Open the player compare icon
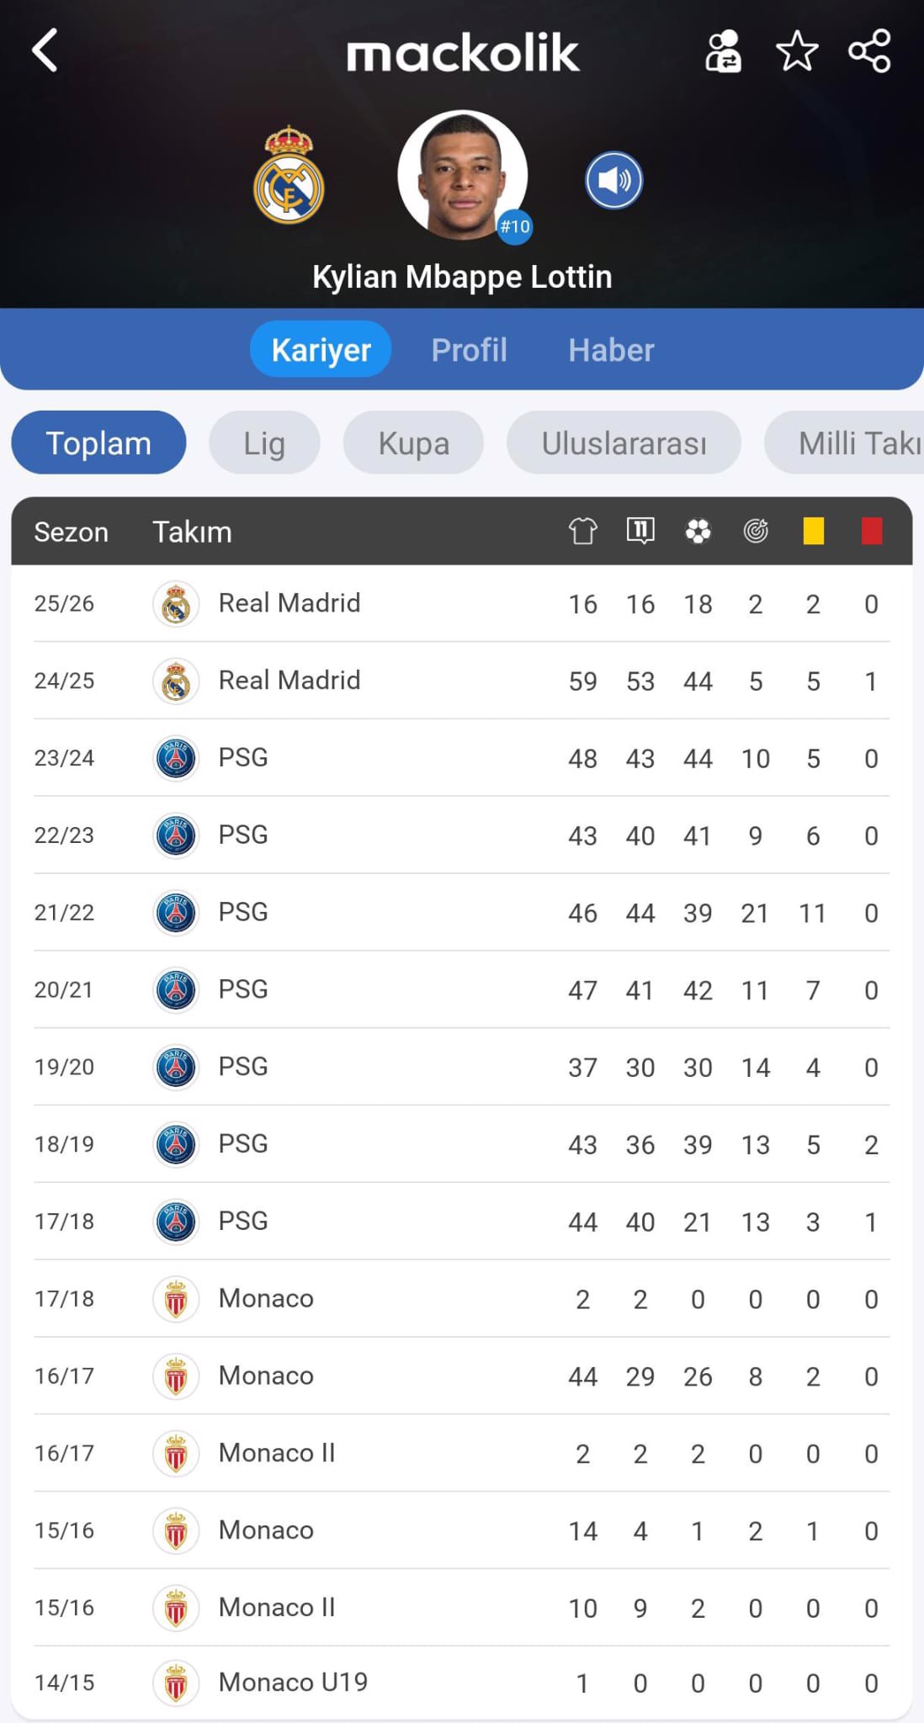 pos(723,52)
